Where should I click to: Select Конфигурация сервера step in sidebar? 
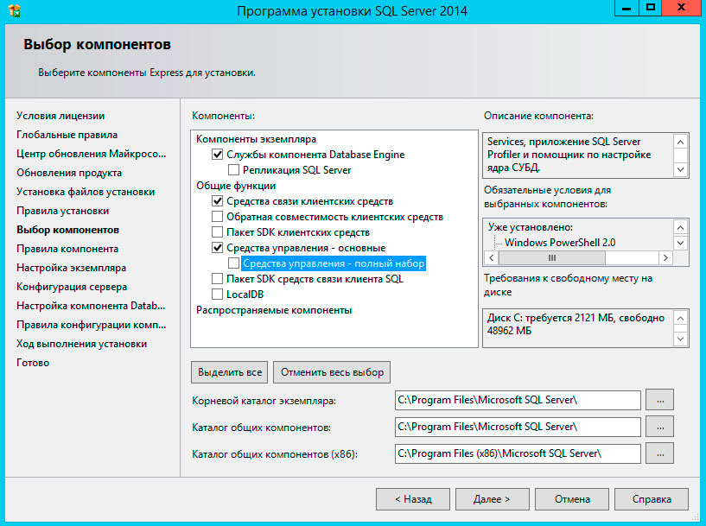coord(72,287)
